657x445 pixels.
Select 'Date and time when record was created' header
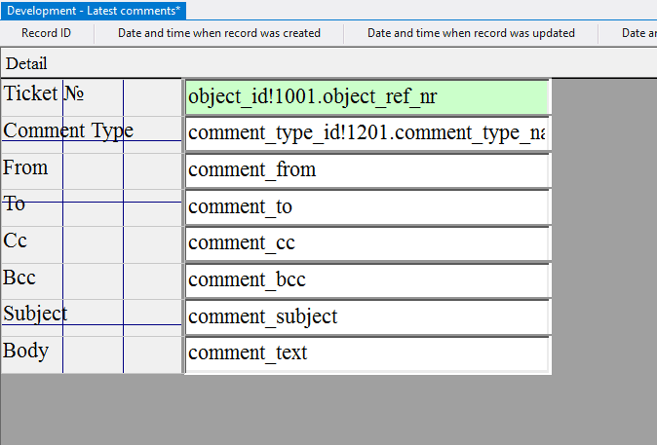[218, 33]
